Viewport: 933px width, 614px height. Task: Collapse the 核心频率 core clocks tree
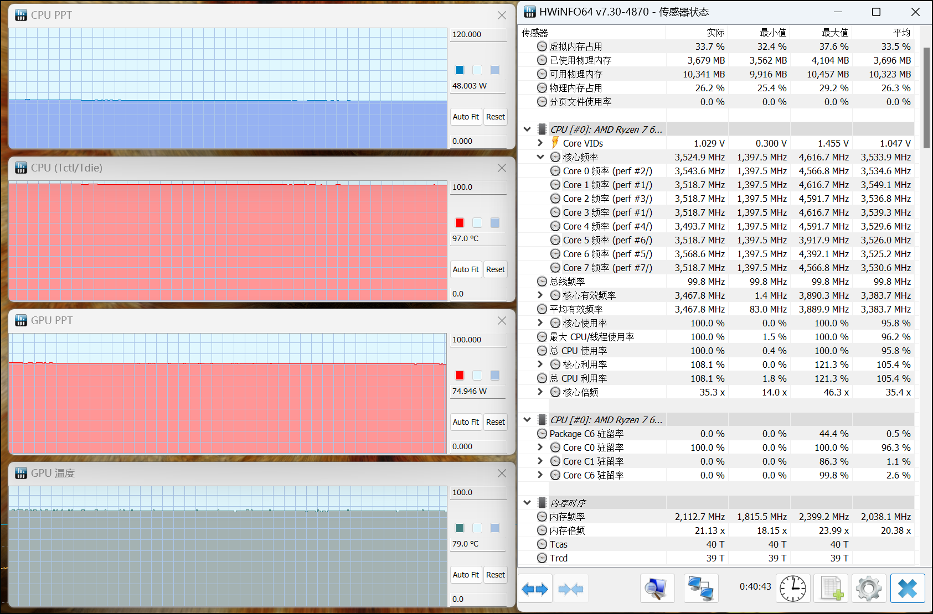pyautogui.click(x=540, y=157)
